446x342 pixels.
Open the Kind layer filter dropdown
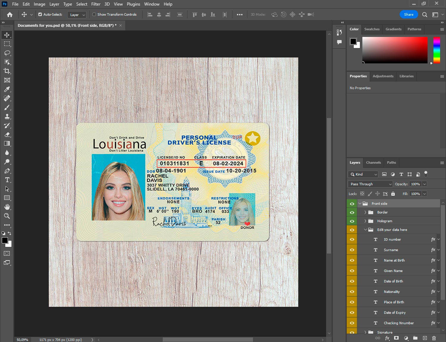point(363,174)
